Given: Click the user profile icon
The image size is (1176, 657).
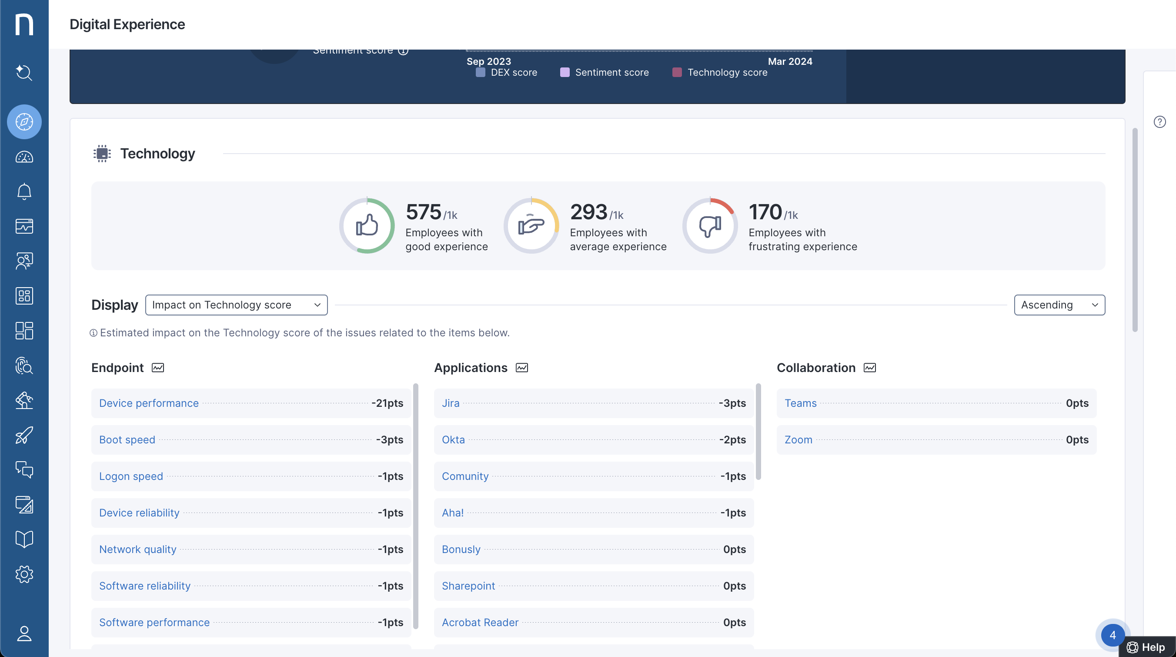Looking at the screenshot, I should click(24, 633).
